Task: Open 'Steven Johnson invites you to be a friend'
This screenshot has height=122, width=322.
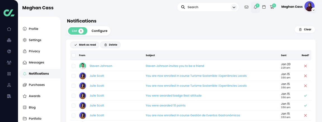Action: click(175, 66)
